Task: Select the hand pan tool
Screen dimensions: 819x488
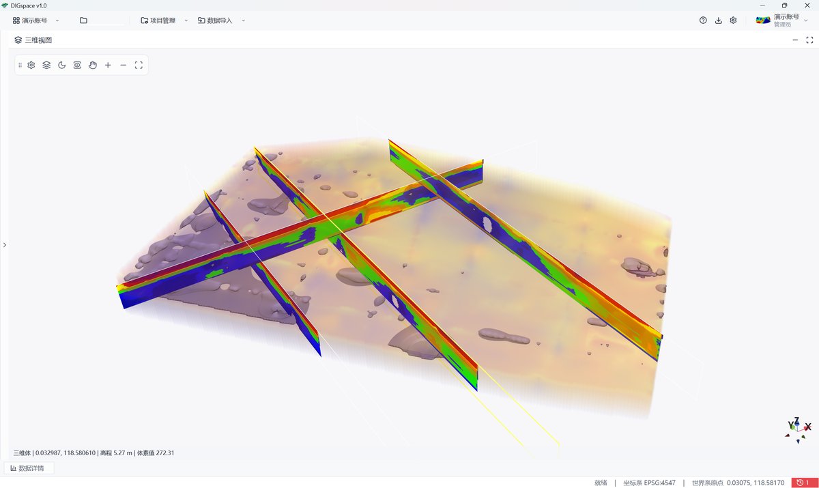Action: 93,65
